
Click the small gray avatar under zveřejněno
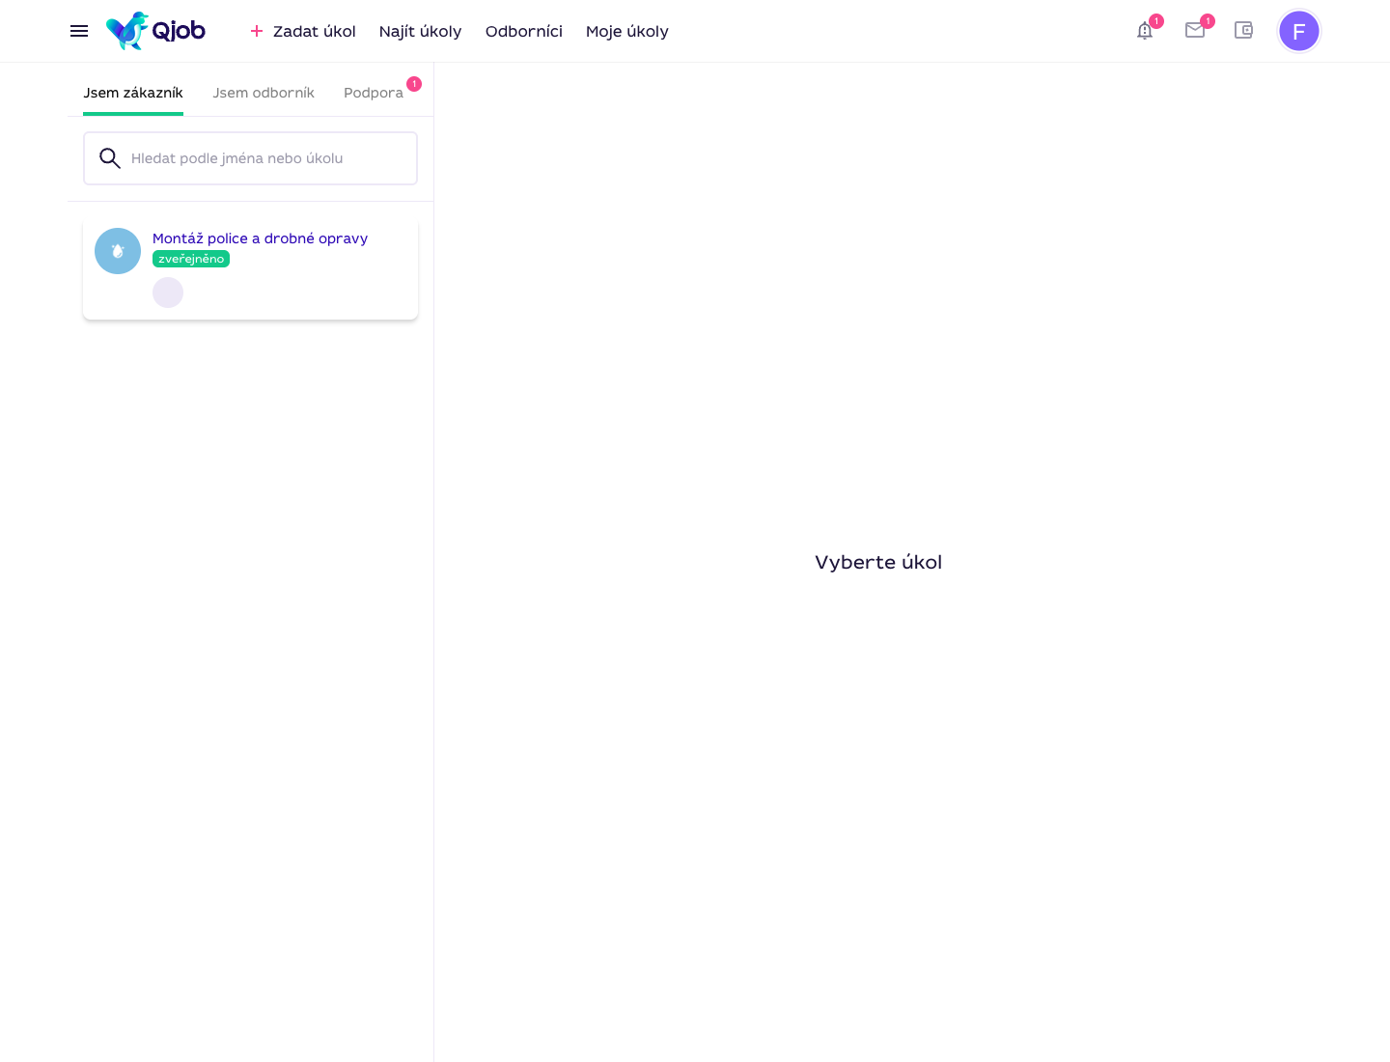[168, 293]
